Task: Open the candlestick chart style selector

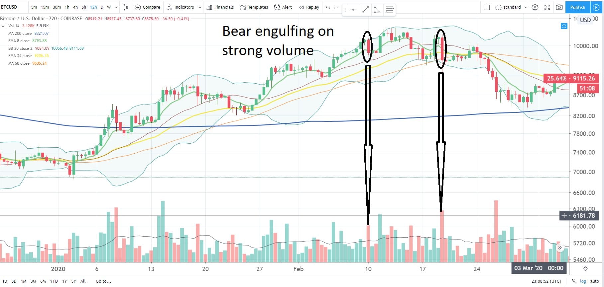Action: pos(126,7)
